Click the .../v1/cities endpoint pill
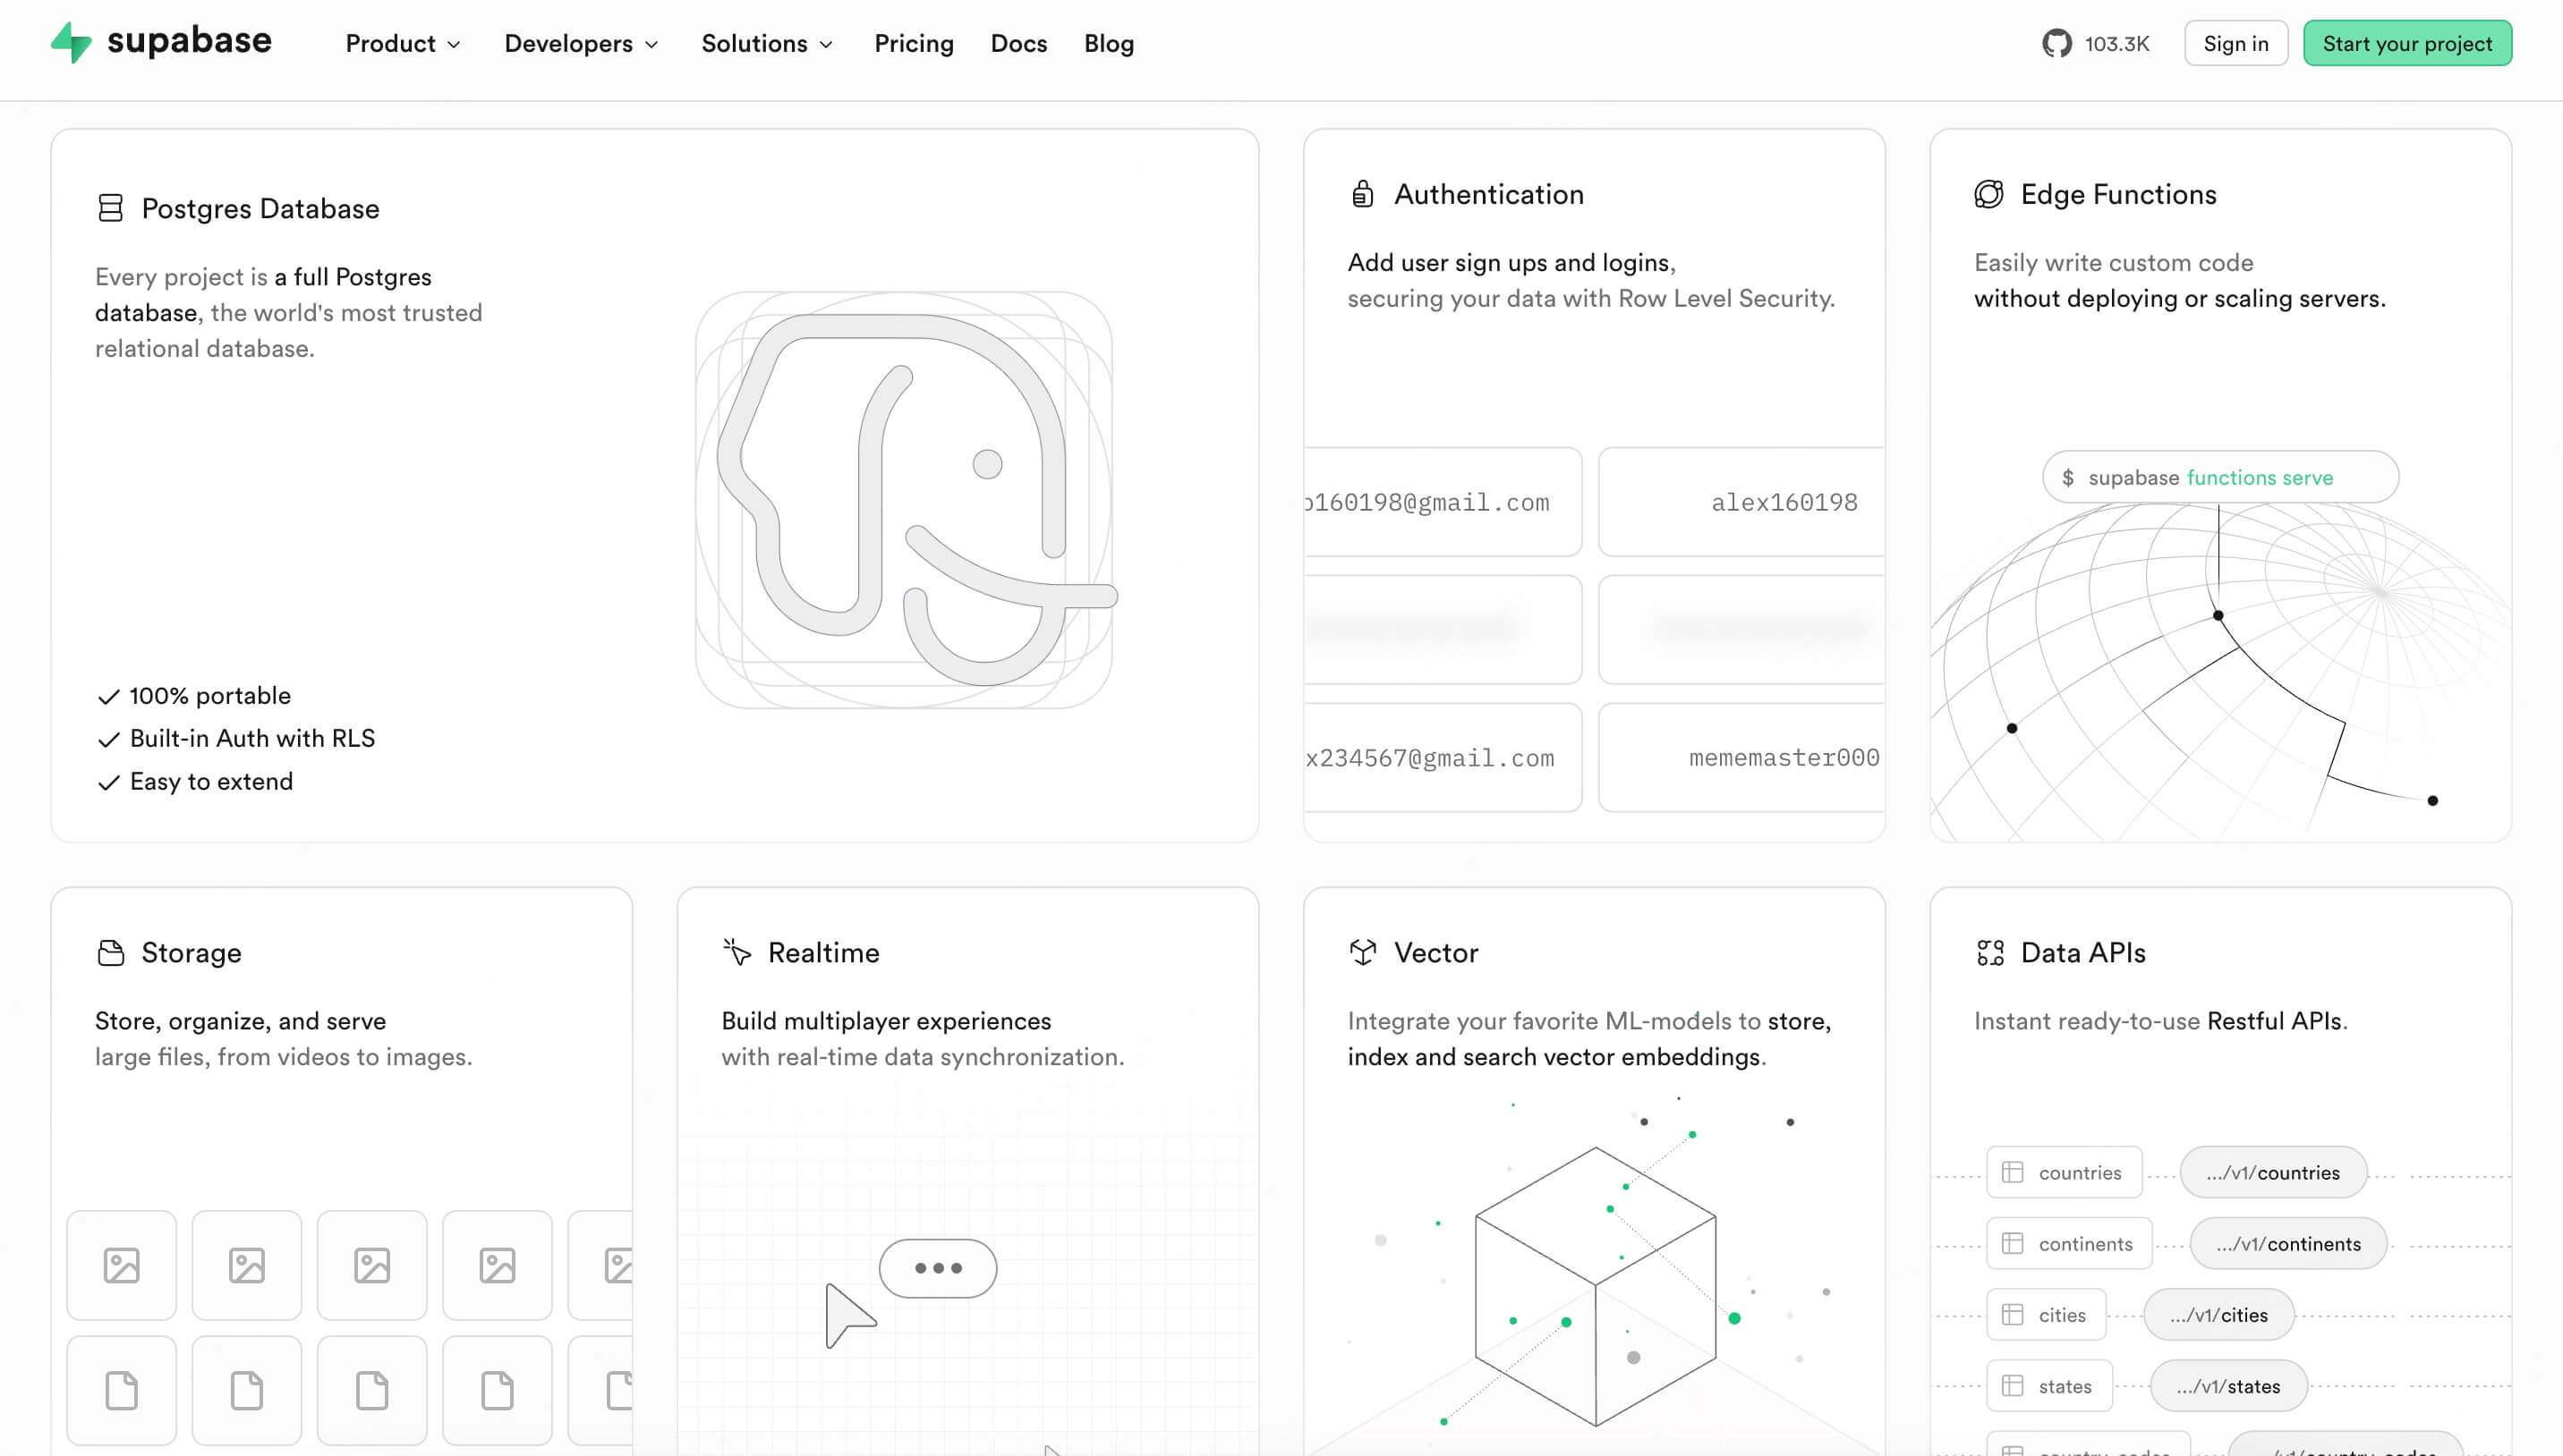The height and width of the screenshot is (1456, 2563). [x=2218, y=1314]
